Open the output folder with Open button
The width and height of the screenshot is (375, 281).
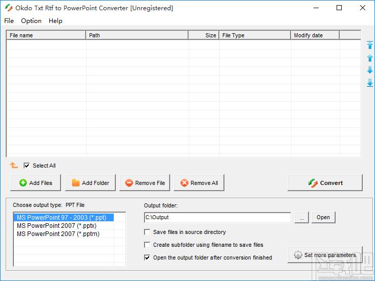pos(323,217)
